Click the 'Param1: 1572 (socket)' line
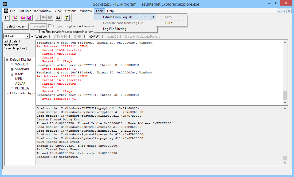The height and width of the screenshot is (177, 294). [61, 80]
